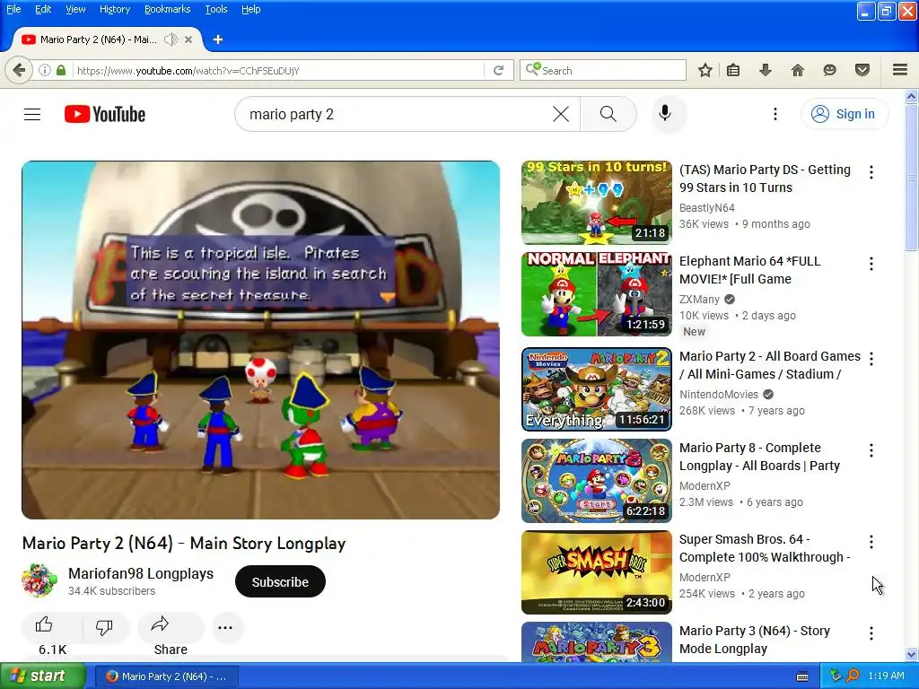The width and height of the screenshot is (919, 689).
Task: Open Firefox hamburger menu
Action: click(900, 70)
